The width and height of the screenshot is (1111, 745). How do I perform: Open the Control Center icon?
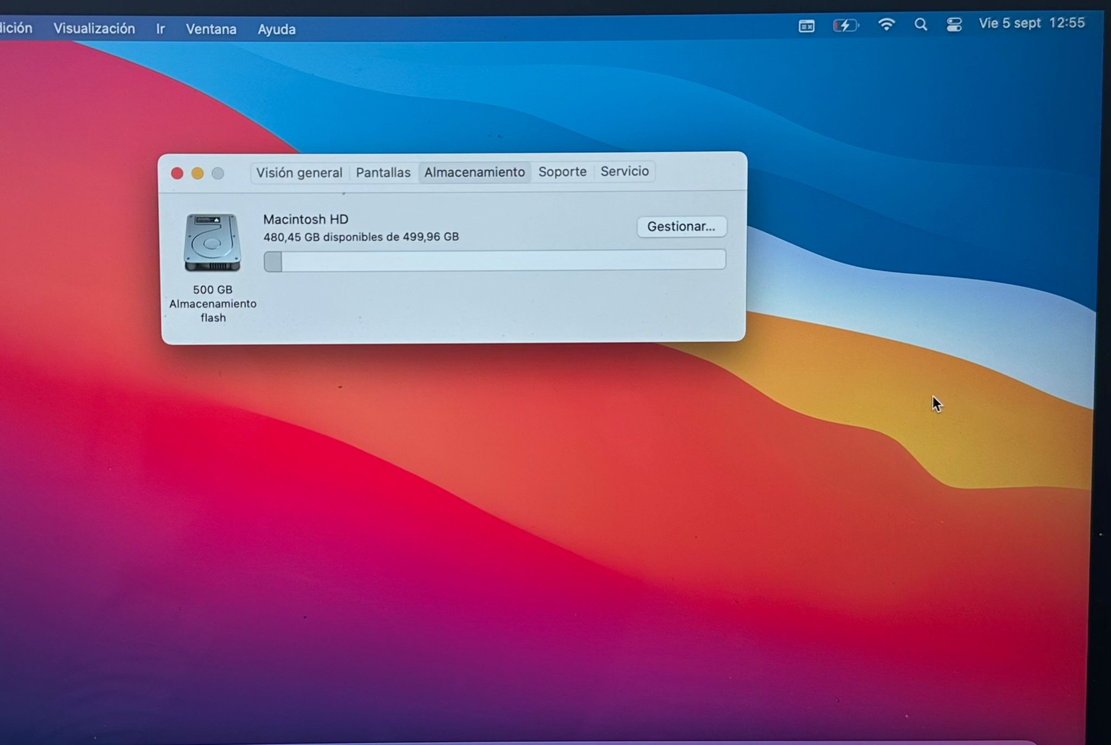click(x=954, y=24)
